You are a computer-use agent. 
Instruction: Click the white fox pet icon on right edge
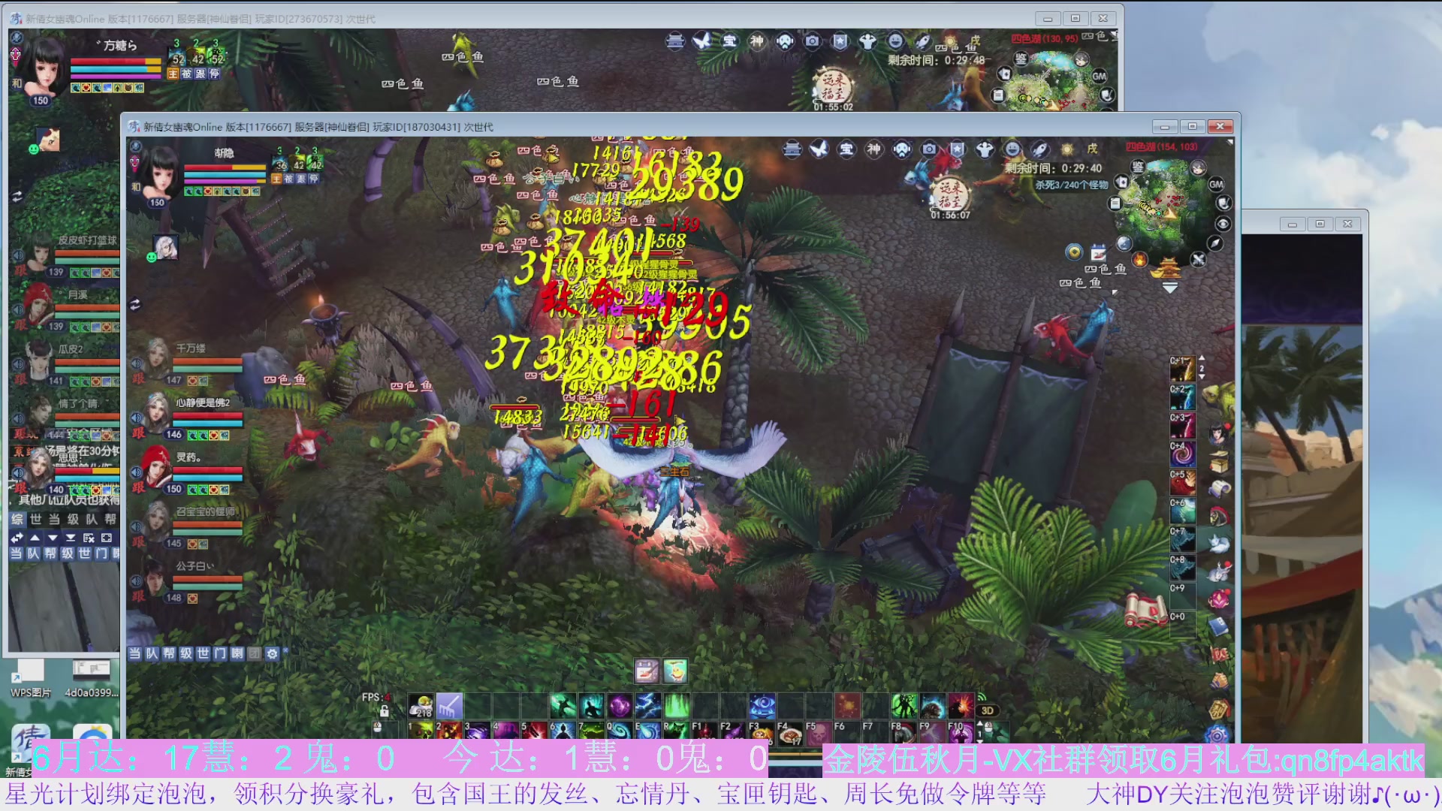[x=1218, y=544]
